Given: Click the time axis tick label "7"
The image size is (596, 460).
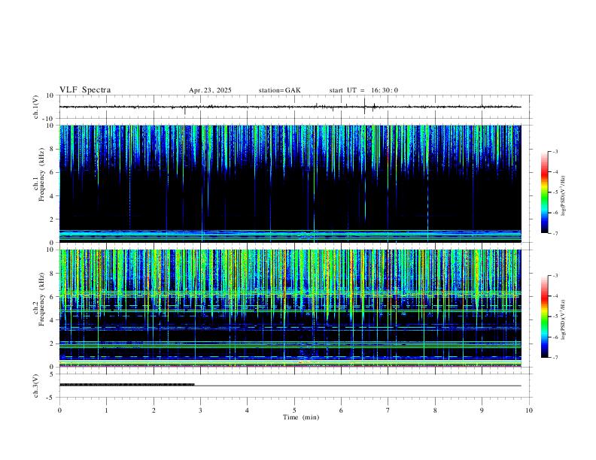Looking at the screenshot, I should tap(388, 410).
